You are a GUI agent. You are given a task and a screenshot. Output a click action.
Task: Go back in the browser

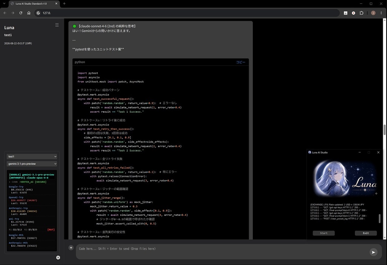[5, 13]
